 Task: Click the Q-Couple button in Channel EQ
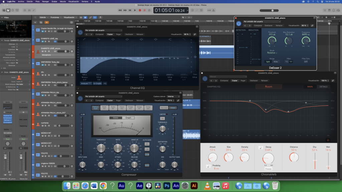click(97, 83)
